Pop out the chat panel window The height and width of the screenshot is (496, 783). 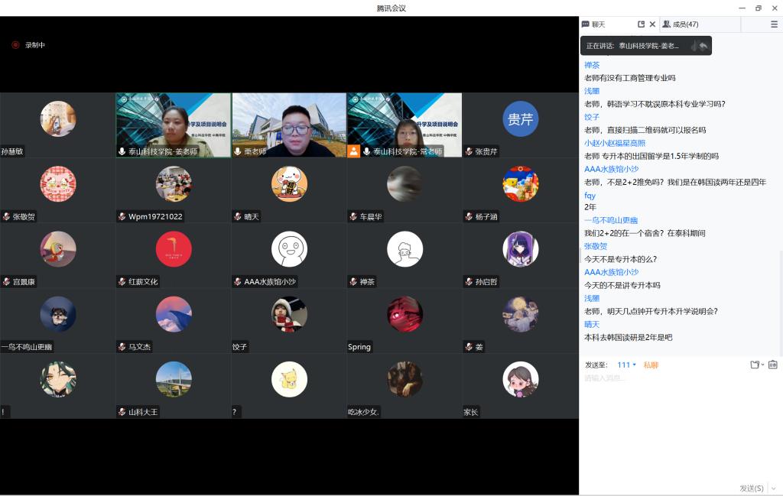click(641, 24)
